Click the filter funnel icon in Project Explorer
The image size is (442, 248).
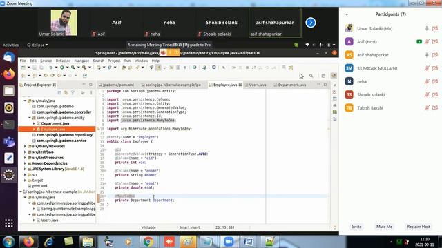[73, 92]
